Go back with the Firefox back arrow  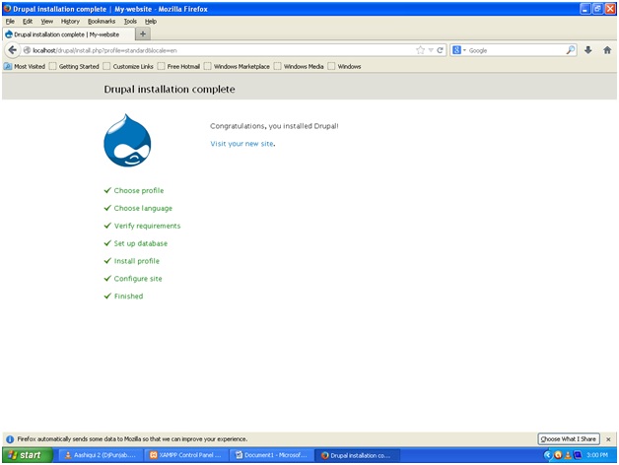tap(12, 50)
